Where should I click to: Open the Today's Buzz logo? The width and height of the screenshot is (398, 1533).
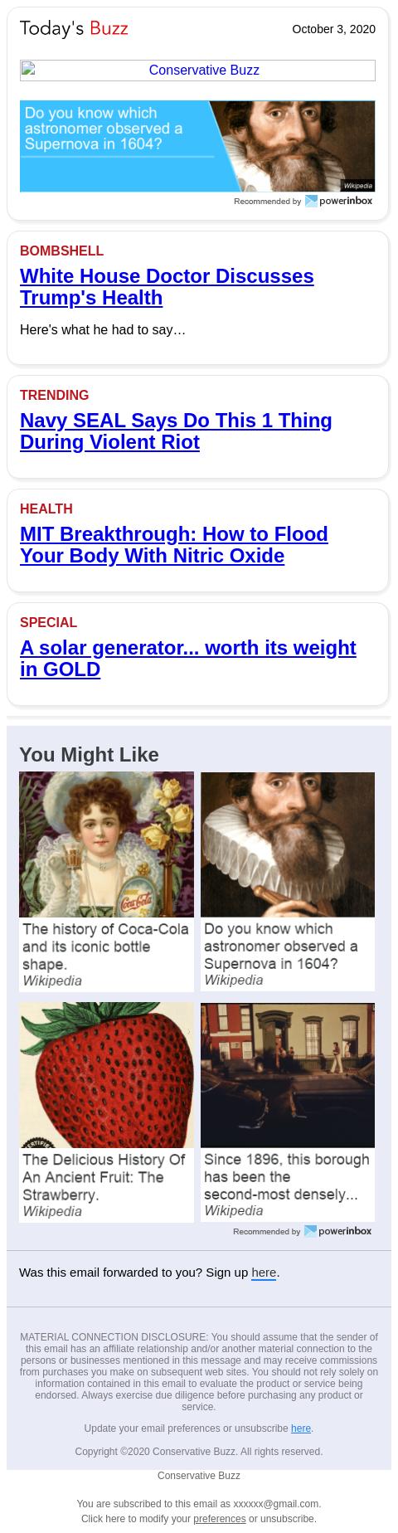(x=74, y=29)
